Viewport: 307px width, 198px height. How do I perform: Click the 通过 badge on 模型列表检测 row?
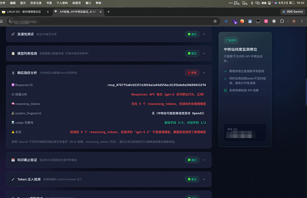[192, 54]
